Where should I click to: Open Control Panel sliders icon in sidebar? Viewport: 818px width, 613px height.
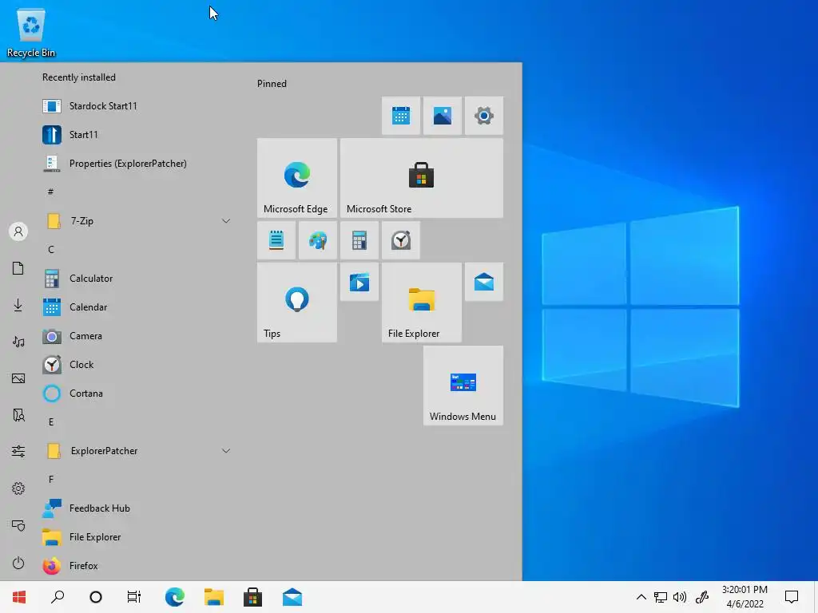tap(18, 452)
